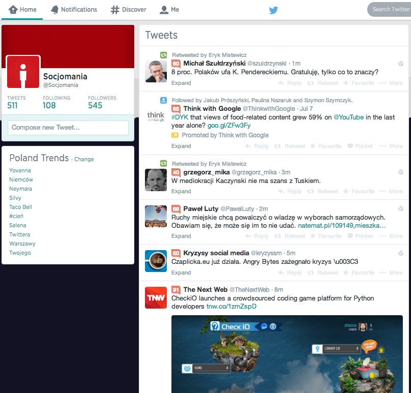Save Paweł Luty's tweet to Pocket
This screenshot has height=393, width=411.
point(360,236)
